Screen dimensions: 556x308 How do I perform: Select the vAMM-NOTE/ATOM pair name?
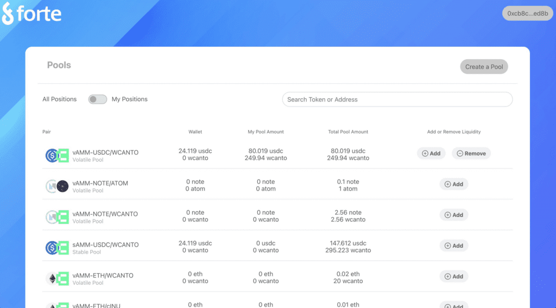(x=100, y=183)
